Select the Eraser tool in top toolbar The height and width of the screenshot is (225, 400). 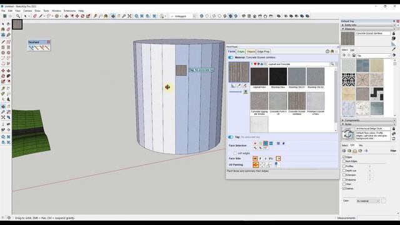pos(35,16)
